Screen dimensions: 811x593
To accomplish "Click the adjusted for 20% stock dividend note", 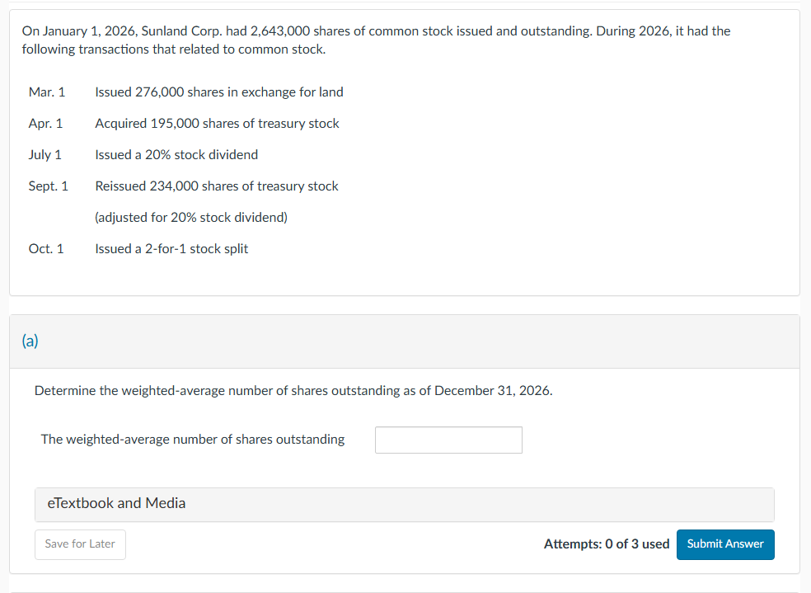I will pos(191,218).
